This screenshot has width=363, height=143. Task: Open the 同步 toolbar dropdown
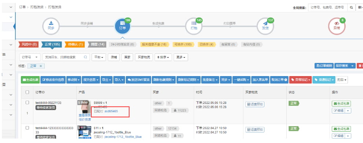click(226, 80)
